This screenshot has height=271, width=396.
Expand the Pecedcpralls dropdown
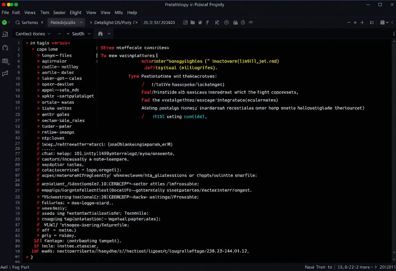[67, 22]
